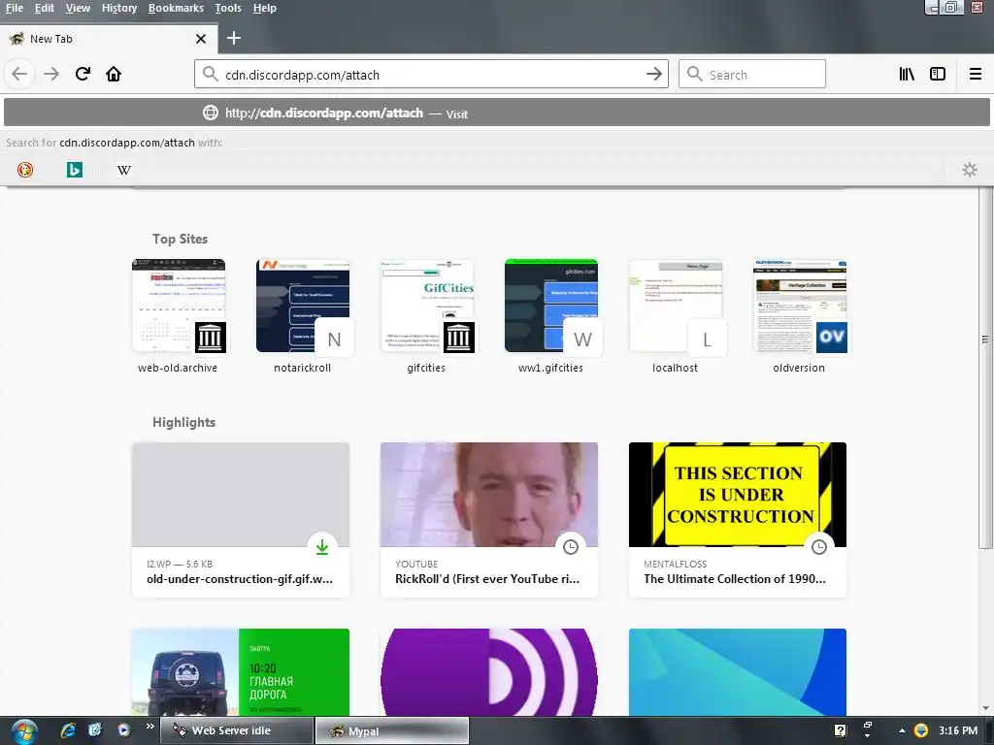
Task: Open the File menu
Action: (x=15, y=8)
